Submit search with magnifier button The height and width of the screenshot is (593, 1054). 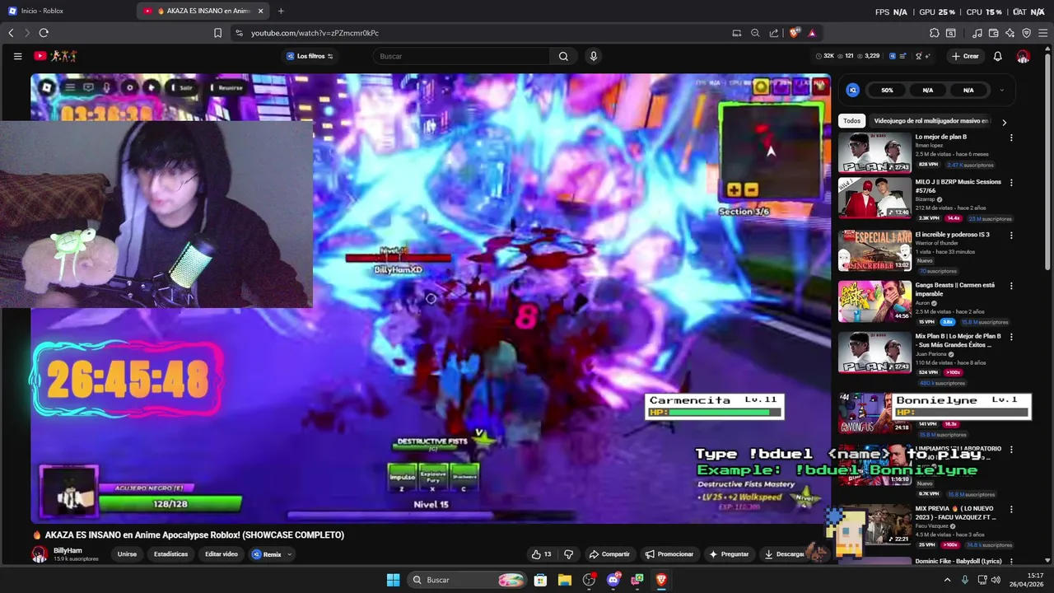[563, 56]
